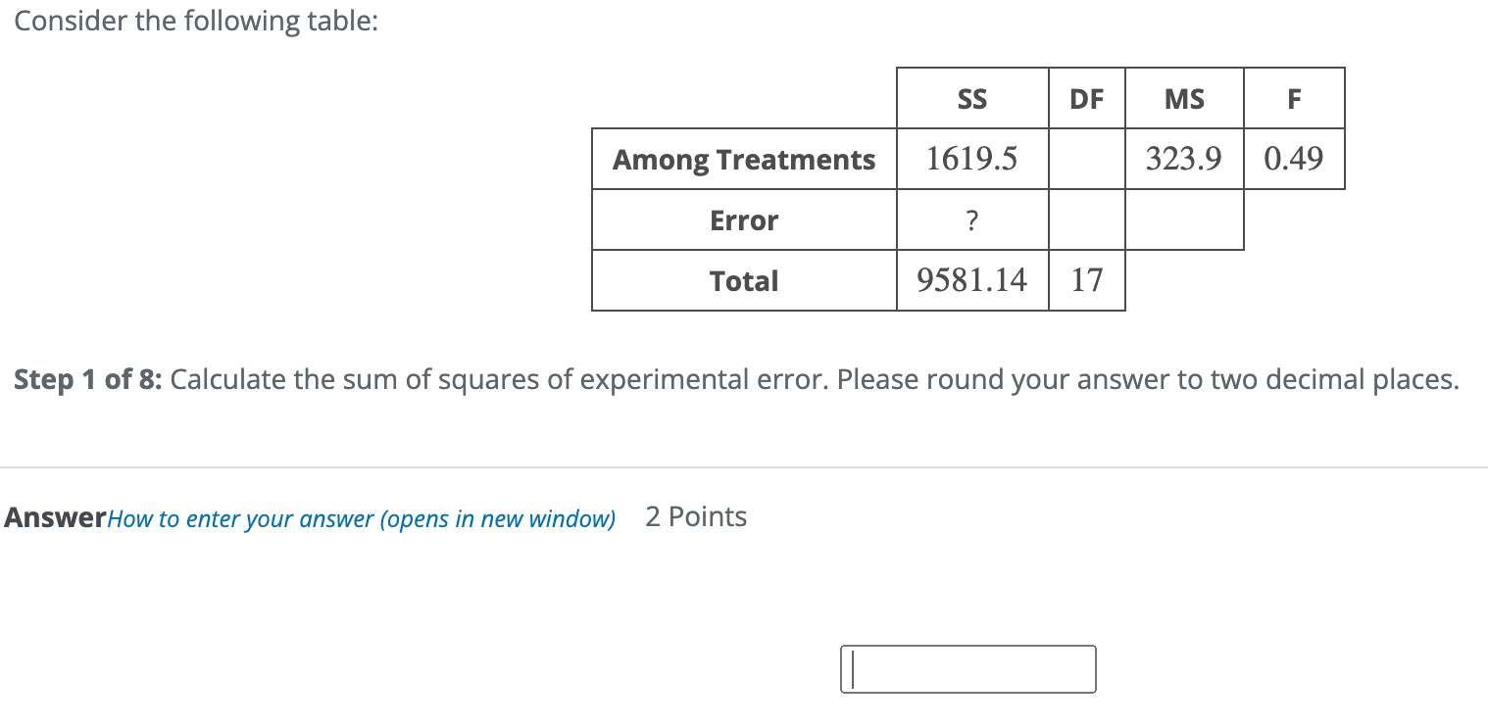Click the '2 Points' label
1488x728 pixels.
click(x=694, y=516)
